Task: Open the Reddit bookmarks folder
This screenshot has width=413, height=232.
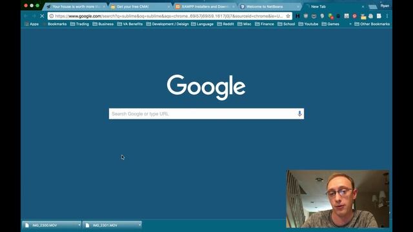Action: [225, 24]
